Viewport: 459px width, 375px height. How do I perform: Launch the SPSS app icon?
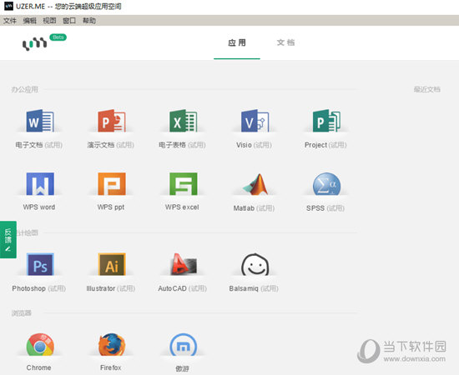click(x=326, y=184)
